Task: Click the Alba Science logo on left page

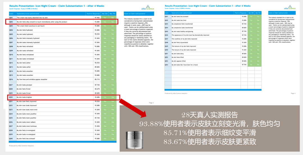Action: pyautogui.click(x=148, y=7)
